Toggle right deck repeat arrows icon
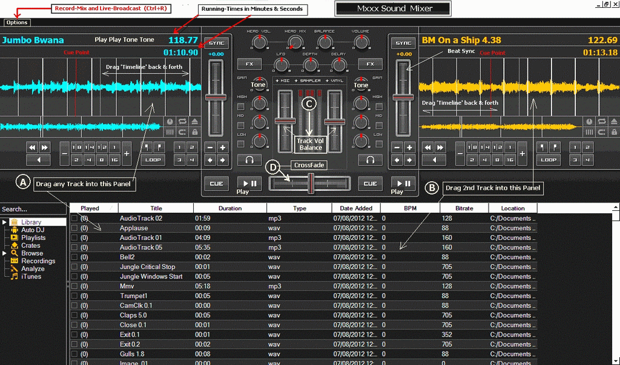This screenshot has height=365, width=620. (x=602, y=121)
